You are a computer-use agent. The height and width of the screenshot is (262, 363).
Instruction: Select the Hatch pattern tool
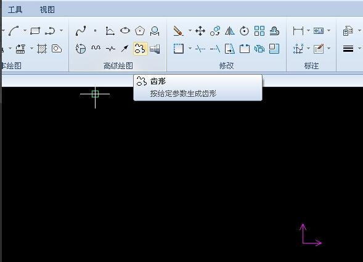42,49
